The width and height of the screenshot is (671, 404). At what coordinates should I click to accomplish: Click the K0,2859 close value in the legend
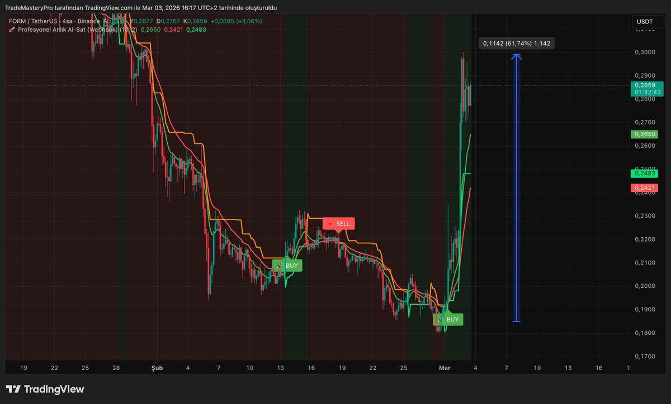click(x=195, y=21)
